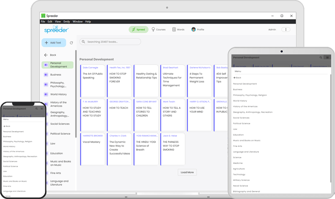
Task: Select World History in the phone menu
Action: click(9, 146)
